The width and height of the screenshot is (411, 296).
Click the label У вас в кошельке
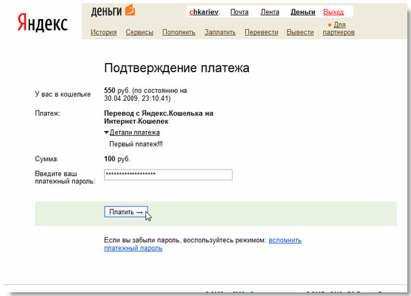click(63, 94)
